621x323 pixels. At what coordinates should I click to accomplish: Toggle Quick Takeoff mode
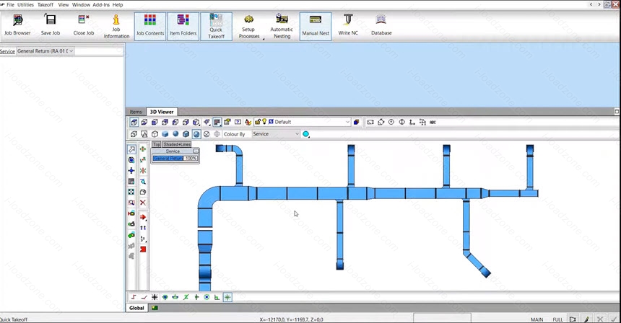pos(216,26)
